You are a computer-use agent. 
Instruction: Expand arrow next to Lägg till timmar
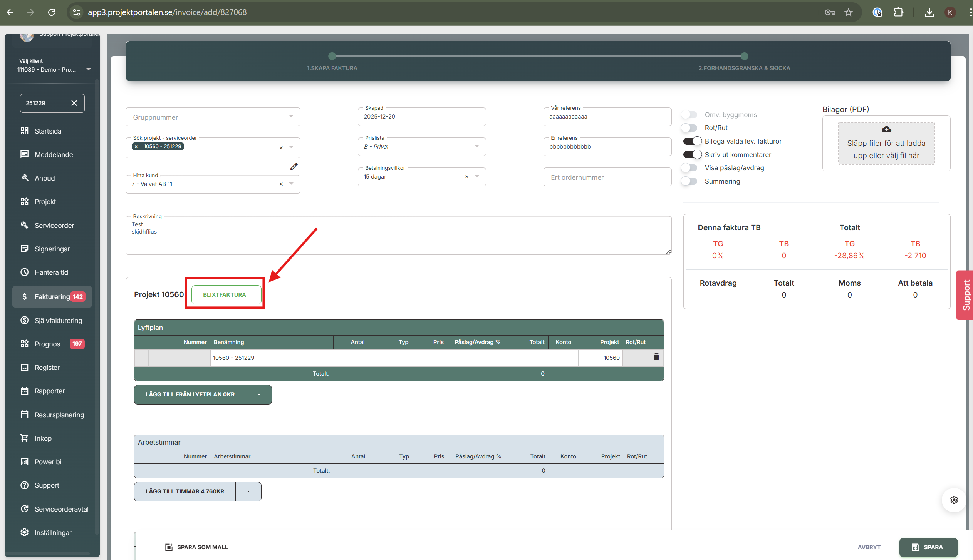tap(248, 491)
